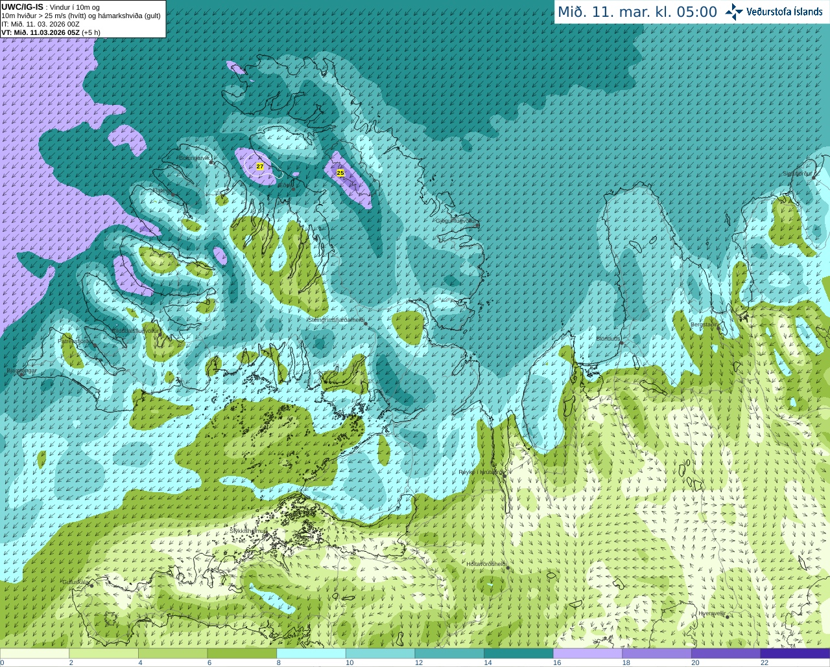
Task: Click the 20–22 m/s violet swatch
Action: point(726,653)
